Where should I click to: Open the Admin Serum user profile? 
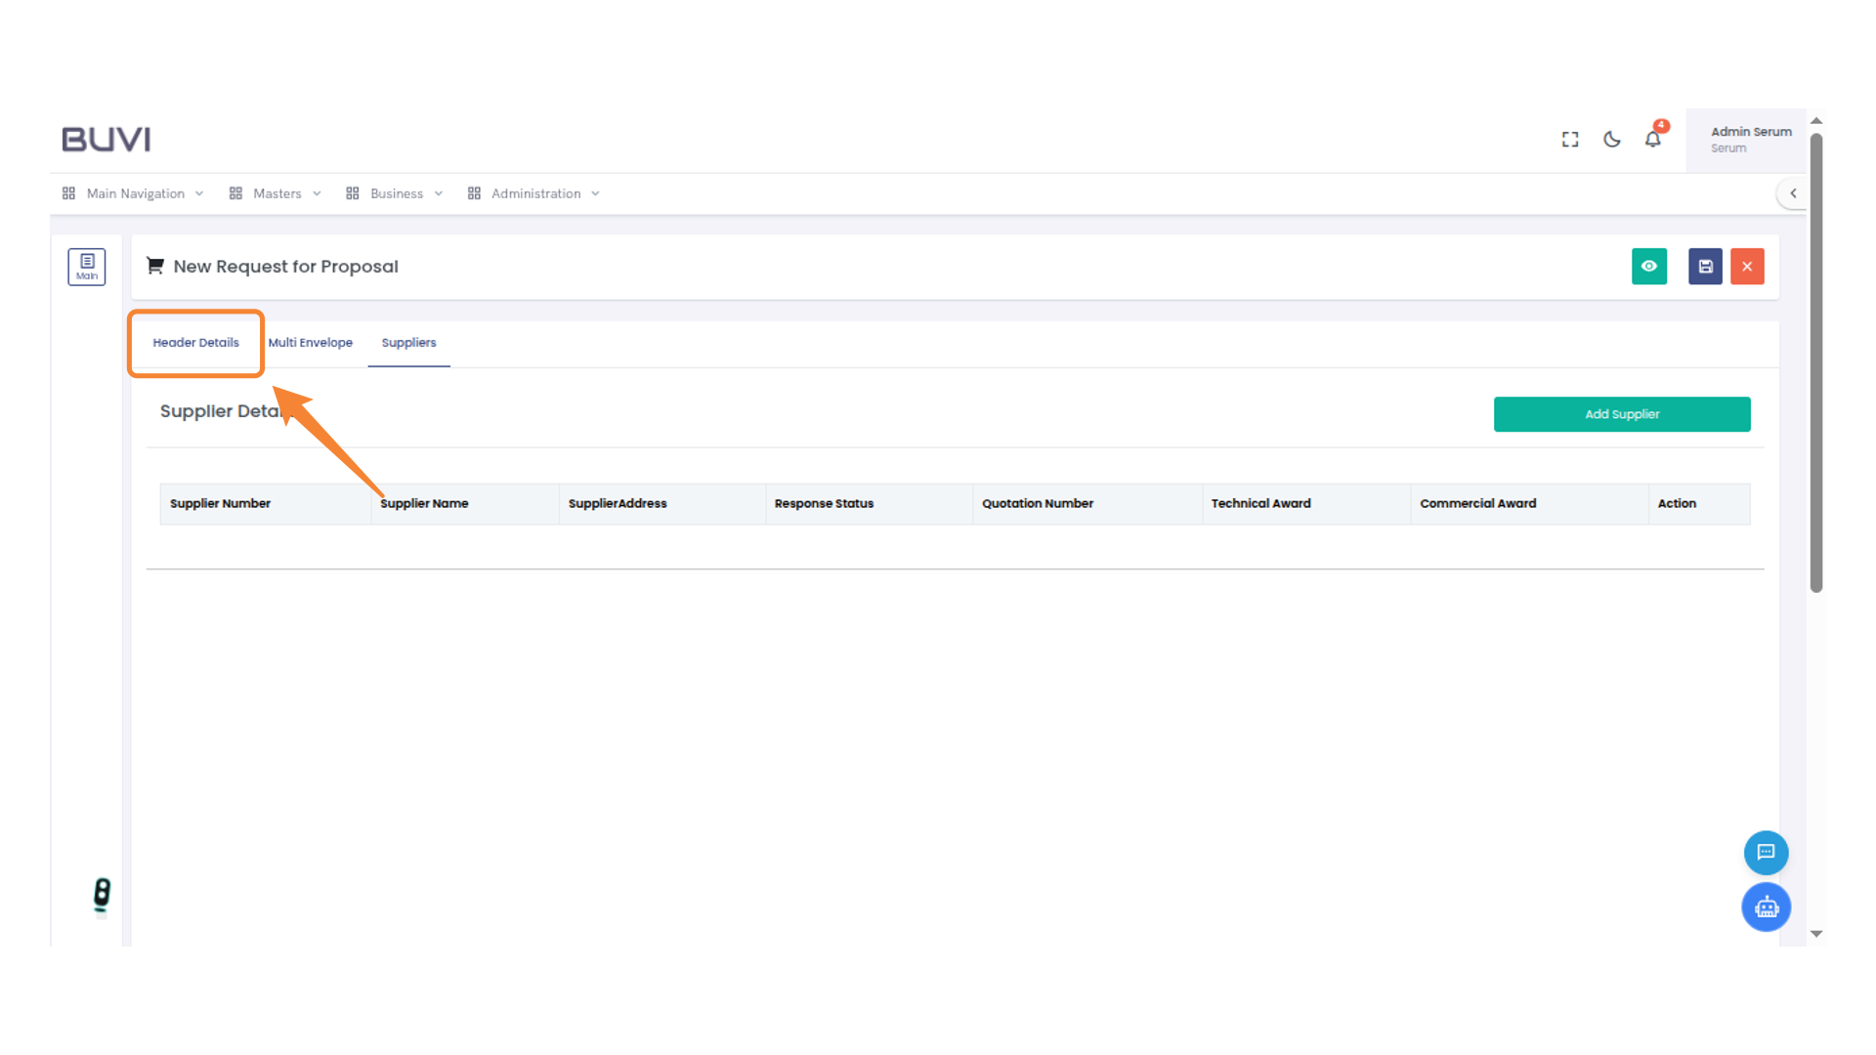1750,139
